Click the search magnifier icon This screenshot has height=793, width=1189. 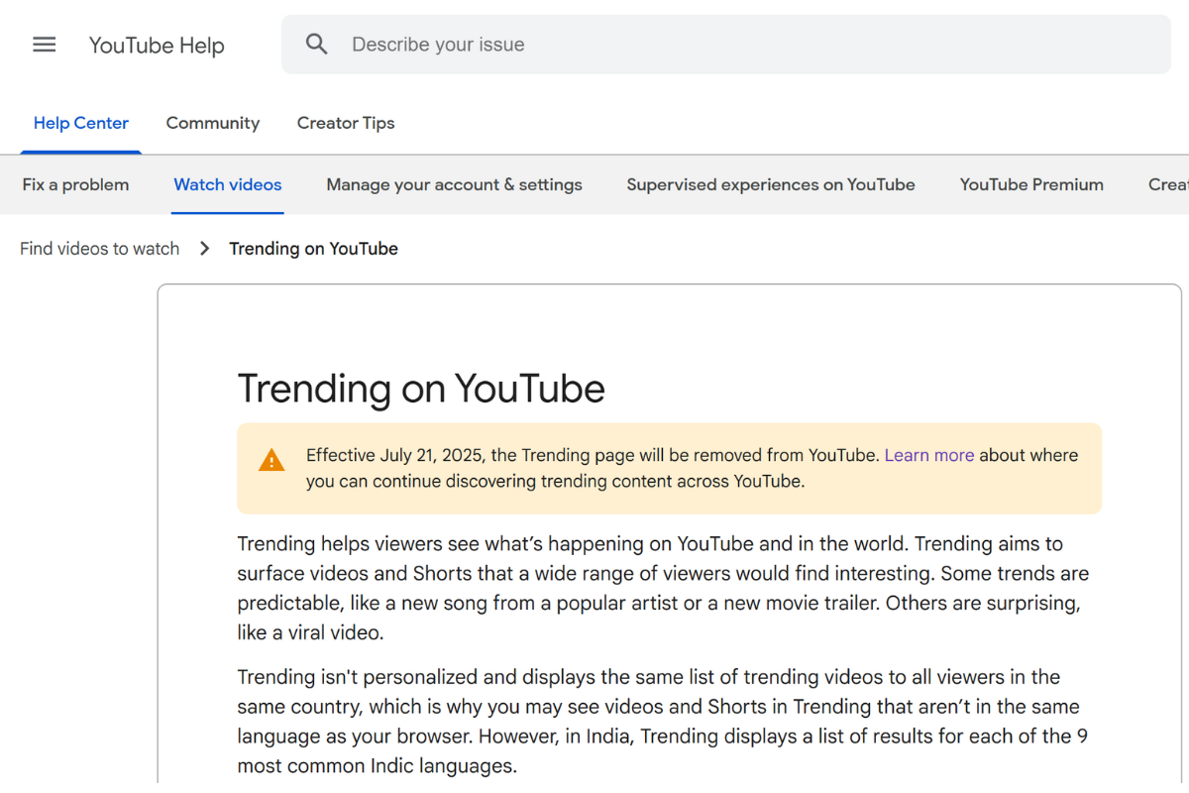point(316,45)
